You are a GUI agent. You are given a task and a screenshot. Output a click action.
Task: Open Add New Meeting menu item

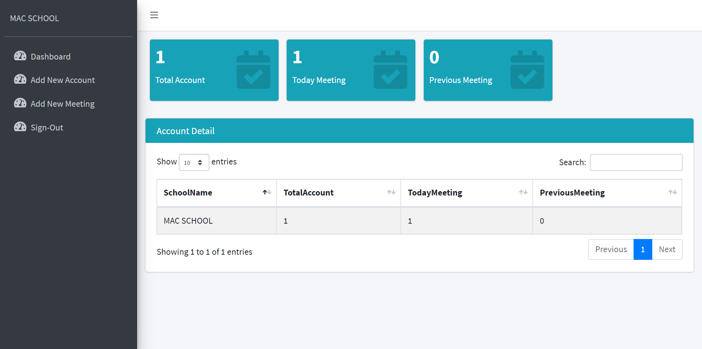coord(63,104)
